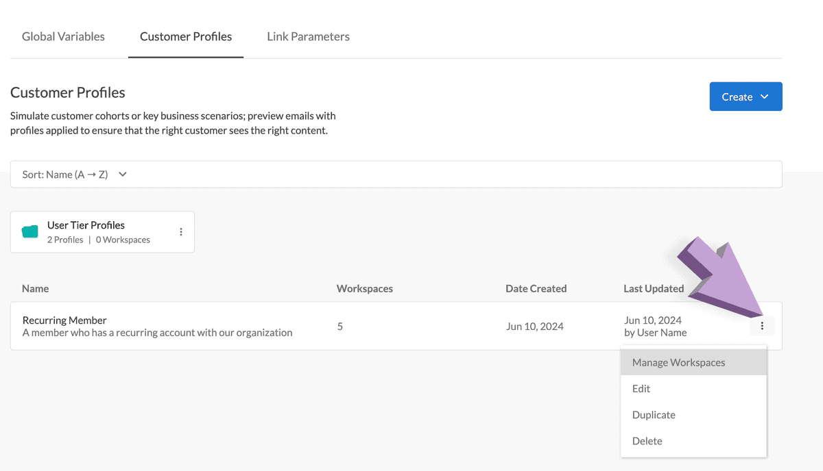The width and height of the screenshot is (823, 471).
Task: Open the Create dropdown button
Action: click(x=746, y=97)
